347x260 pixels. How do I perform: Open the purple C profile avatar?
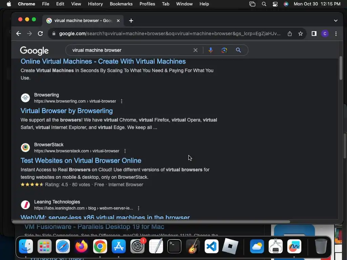coord(325,34)
